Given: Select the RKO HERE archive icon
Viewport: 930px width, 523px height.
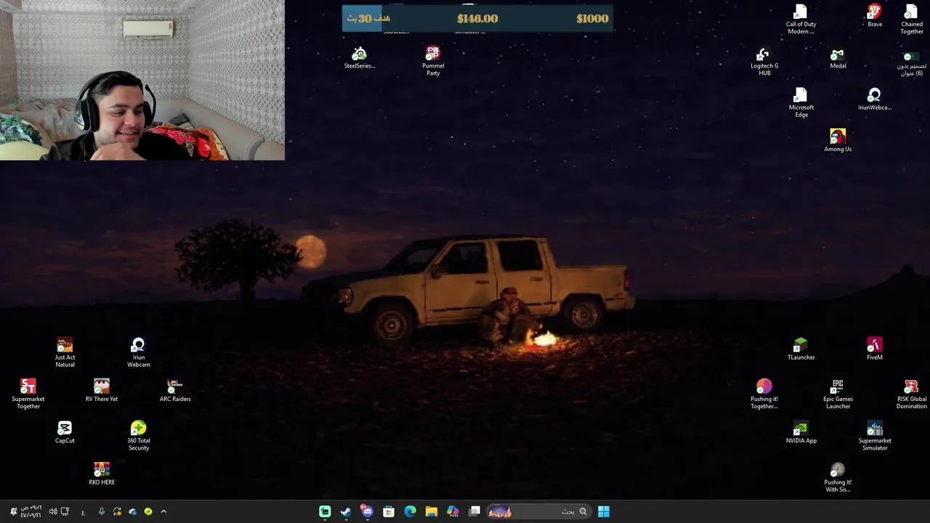Looking at the screenshot, I should coord(101,473).
